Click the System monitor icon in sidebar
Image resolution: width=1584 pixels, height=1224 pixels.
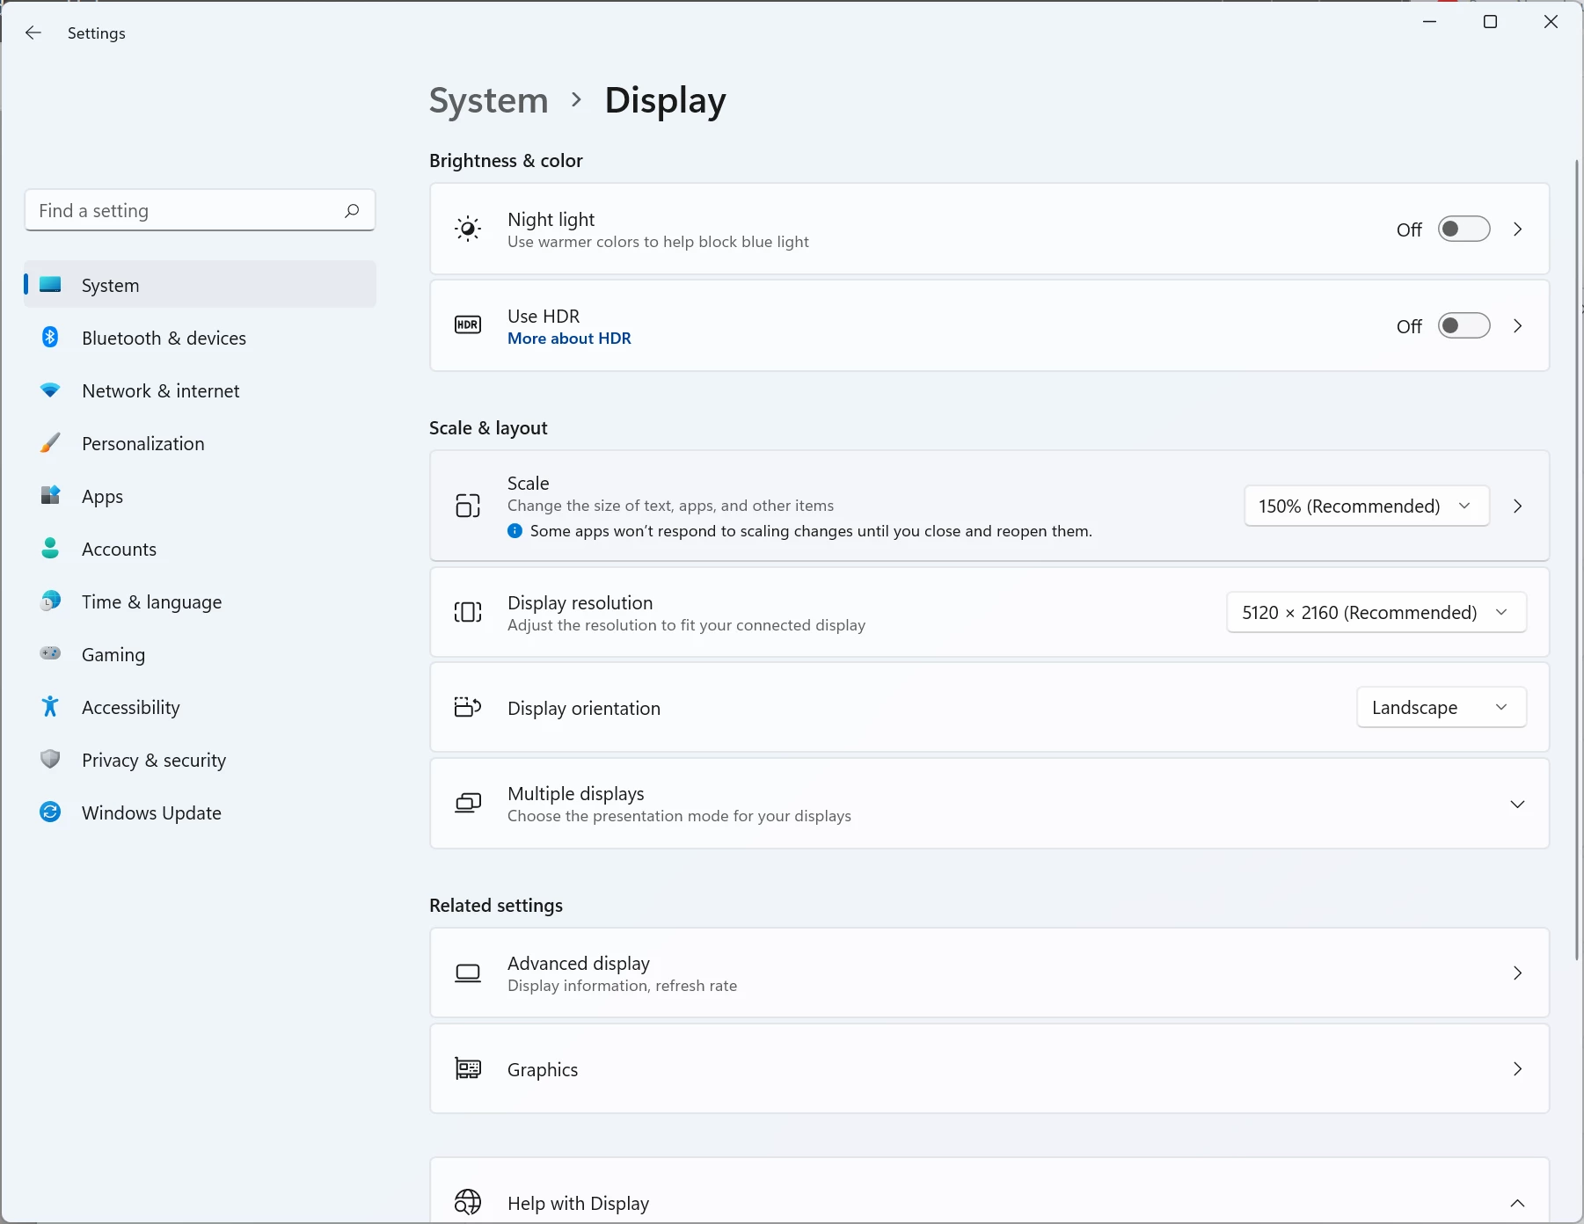tap(51, 285)
